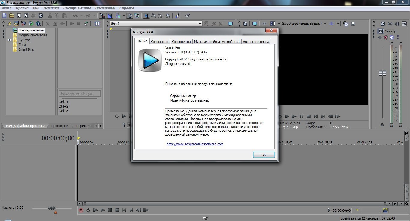Toggle Auto Ripple button in toolbar
The width and height of the screenshot is (410, 221).
pyautogui.click(x=118, y=16)
